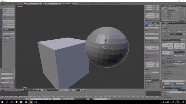Enable the Generate UVs checkbox

[x=2, y=85]
